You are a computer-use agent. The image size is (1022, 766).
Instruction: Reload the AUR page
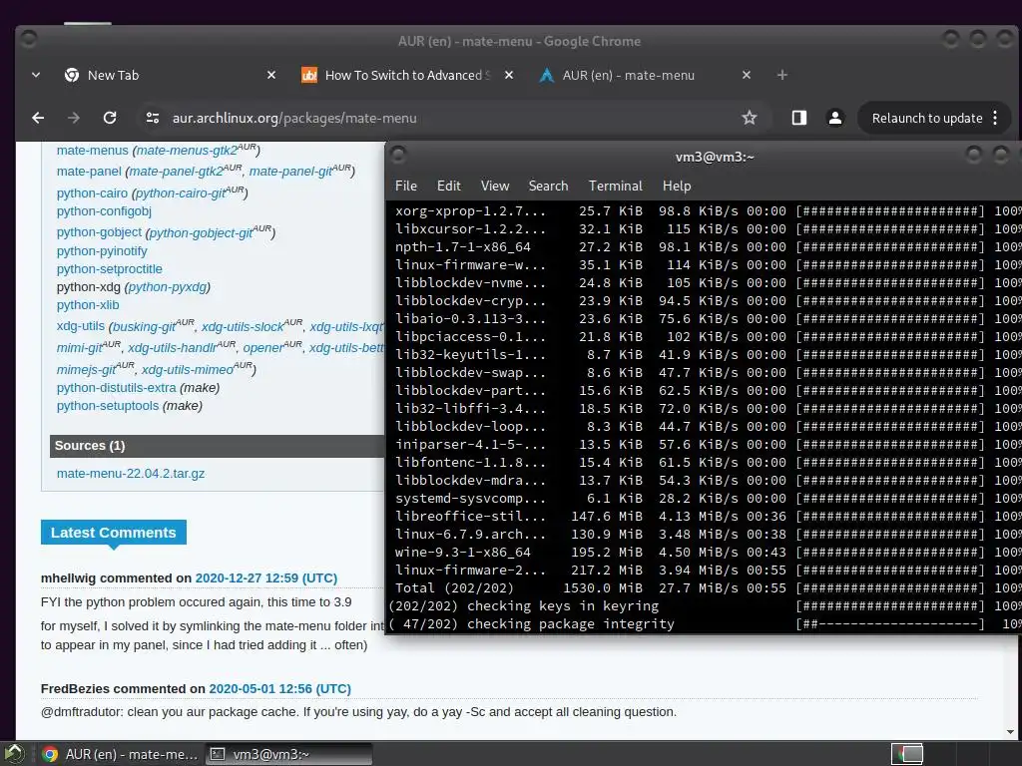(x=110, y=118)
